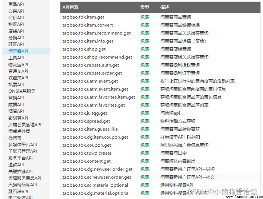This screenshot has width=263, height=199.
Task: Go to 淘点点外卖 category
Action: (x=19, y=131)
